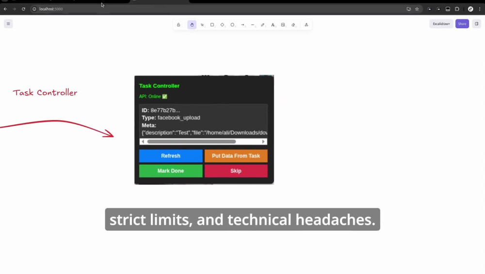Screen dimensions: 485x274
Task: Focus the localhost:5000 address bar
Action: [51, 9]
